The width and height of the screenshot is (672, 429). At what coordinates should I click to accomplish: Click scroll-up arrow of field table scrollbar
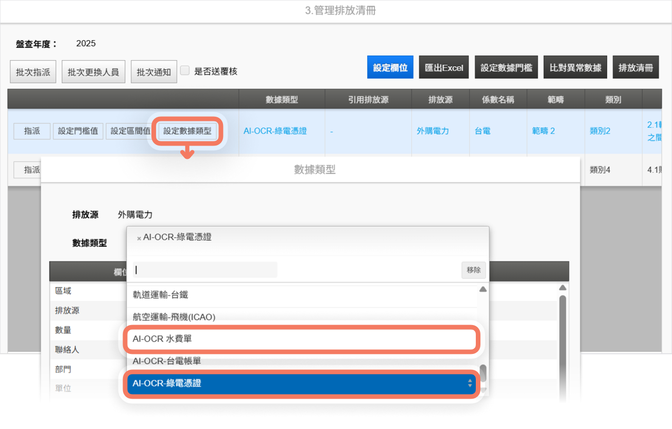point(562,288)
